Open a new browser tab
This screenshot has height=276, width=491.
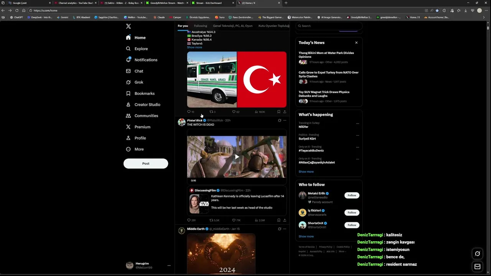coord(286,3)
